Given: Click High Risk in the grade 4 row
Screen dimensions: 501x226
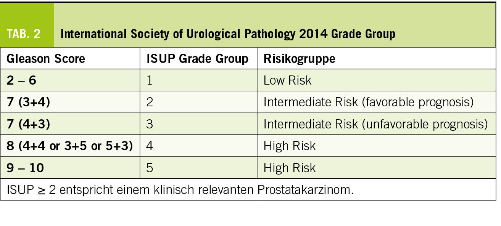Looking at the screenshot, I should point(290,146).
